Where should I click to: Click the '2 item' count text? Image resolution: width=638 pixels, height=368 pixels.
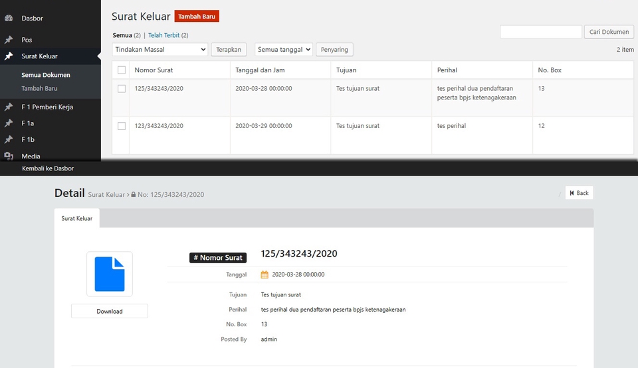[625, 50]
